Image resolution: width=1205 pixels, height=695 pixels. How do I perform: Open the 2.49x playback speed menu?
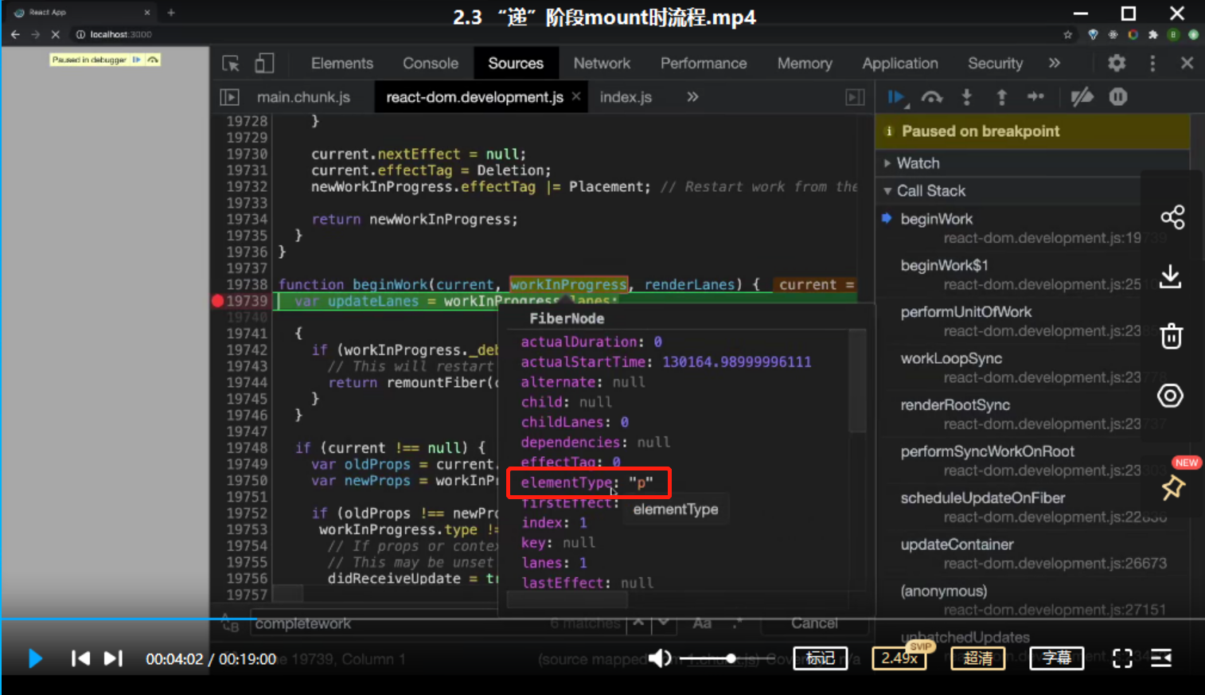click(x=899, y=658)
